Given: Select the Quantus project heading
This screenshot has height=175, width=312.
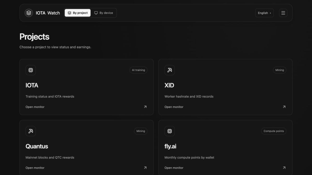Looking at the screenshot, I should tap(37, 146).
